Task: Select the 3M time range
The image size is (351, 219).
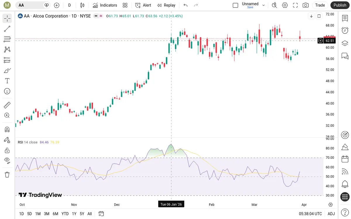Action: click(x=47, y=214)
